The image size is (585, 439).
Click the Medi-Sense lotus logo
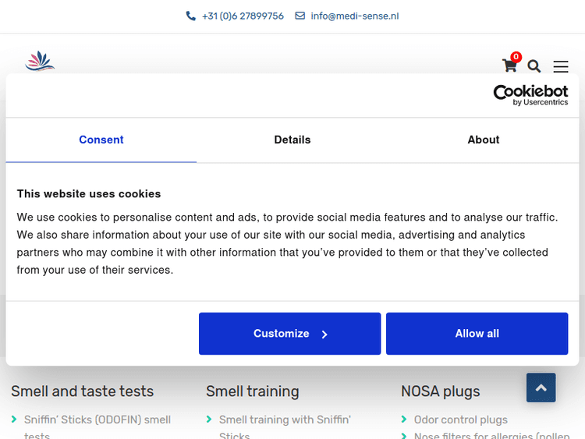pyautogui.click(x=40, y=61)
